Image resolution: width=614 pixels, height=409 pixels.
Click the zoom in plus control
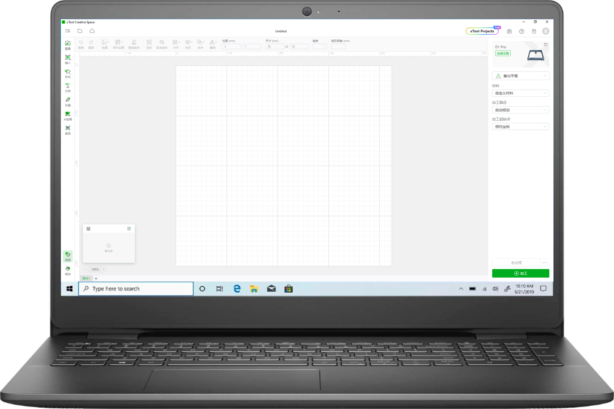tap(104, 269)
